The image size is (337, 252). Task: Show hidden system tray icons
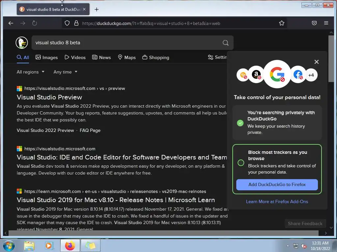pyautogui.click(x=288, y=246)
